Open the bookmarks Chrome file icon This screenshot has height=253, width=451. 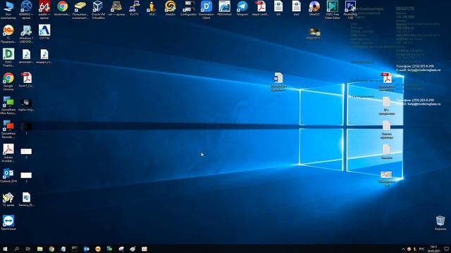coord(62,8)
